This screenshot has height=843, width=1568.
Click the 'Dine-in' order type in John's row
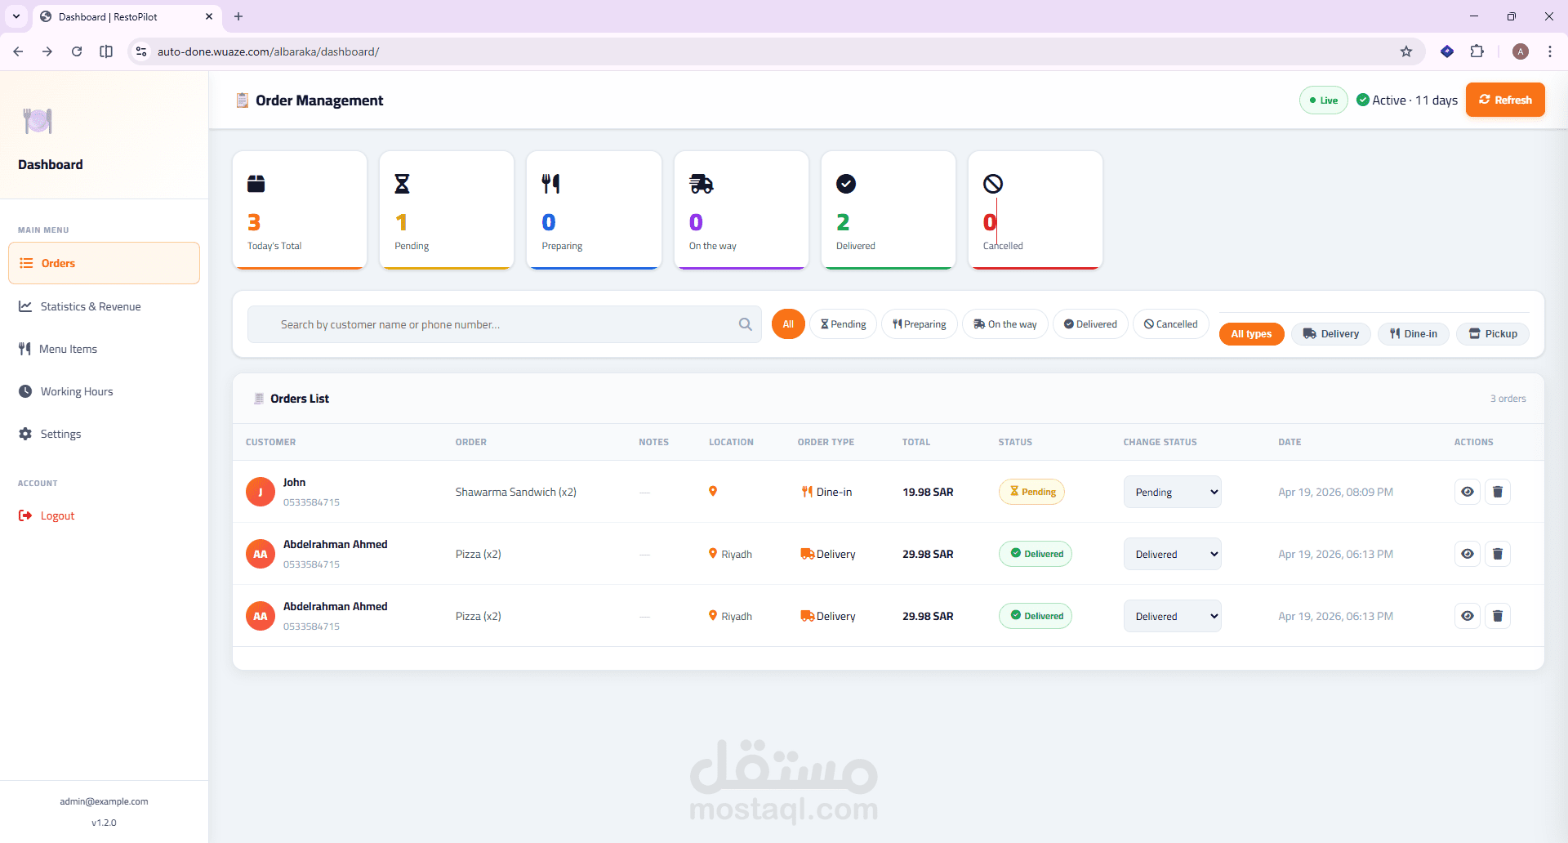(x=827, y=492)
